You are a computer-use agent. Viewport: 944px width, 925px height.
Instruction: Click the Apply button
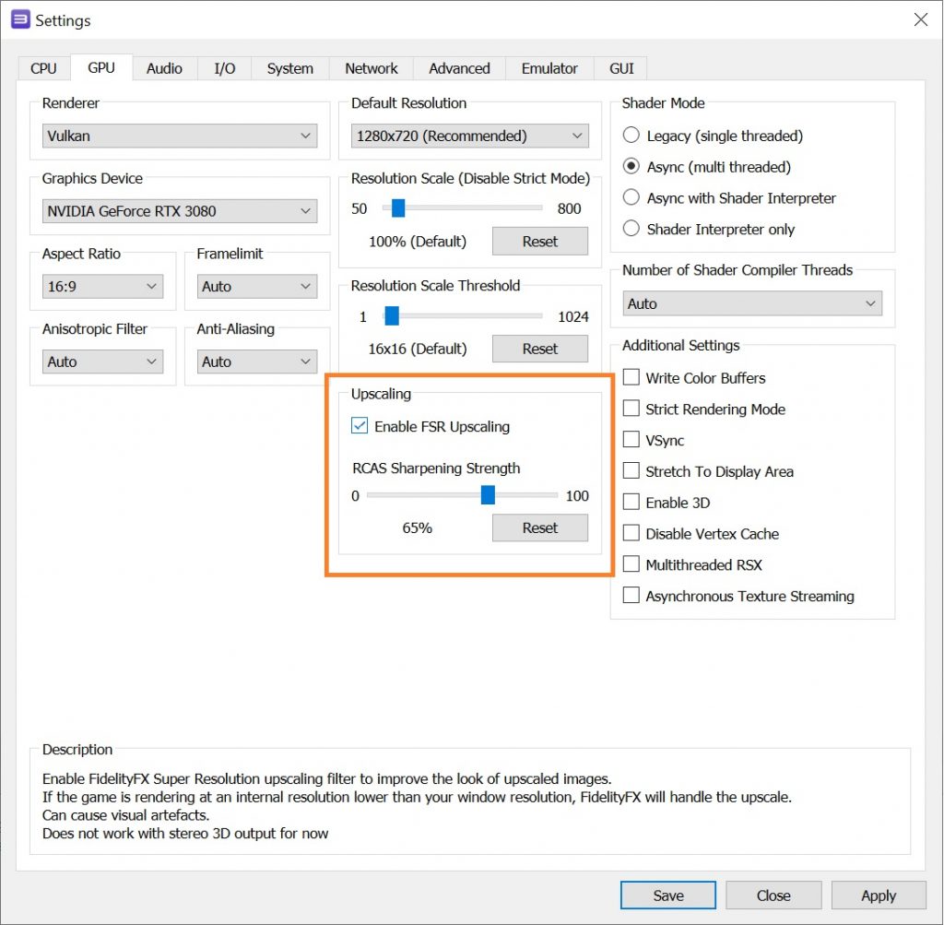pyautogui.click(x=879, y=895)
